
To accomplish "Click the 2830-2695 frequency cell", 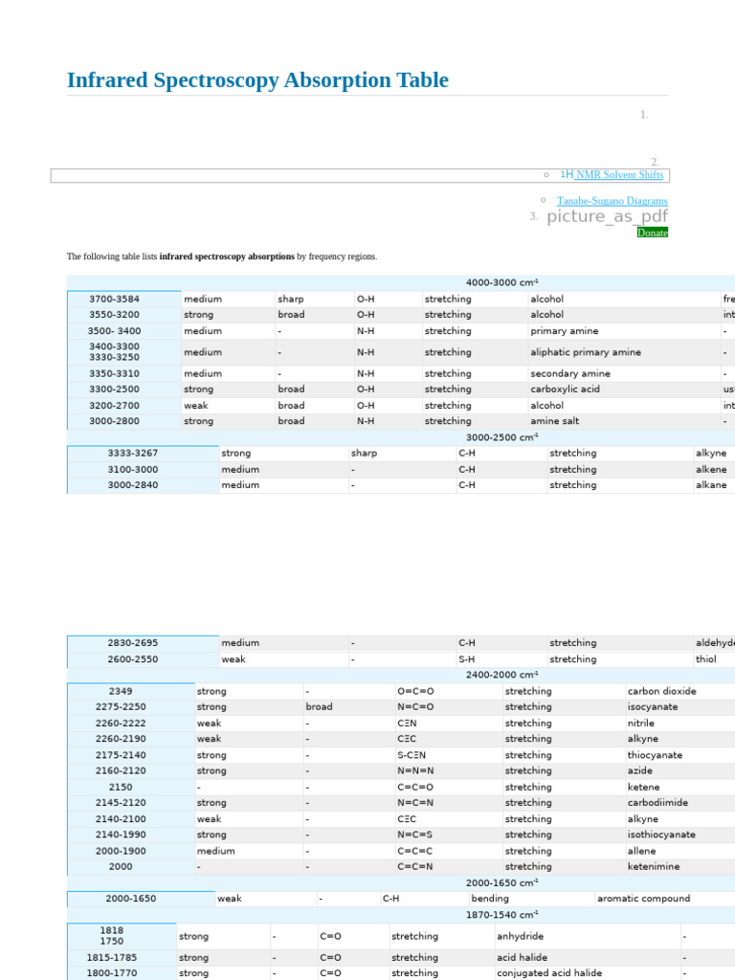I will (144, 643).
